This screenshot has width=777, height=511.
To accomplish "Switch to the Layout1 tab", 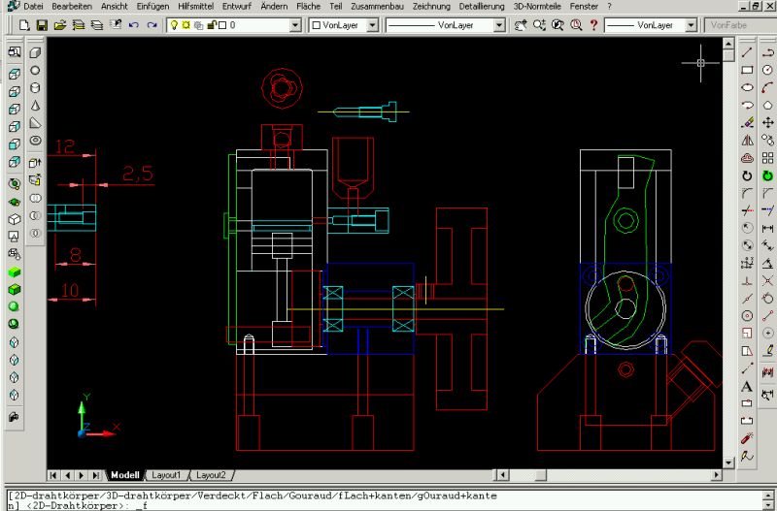I will pyautogui.click(x=166, y=475).
